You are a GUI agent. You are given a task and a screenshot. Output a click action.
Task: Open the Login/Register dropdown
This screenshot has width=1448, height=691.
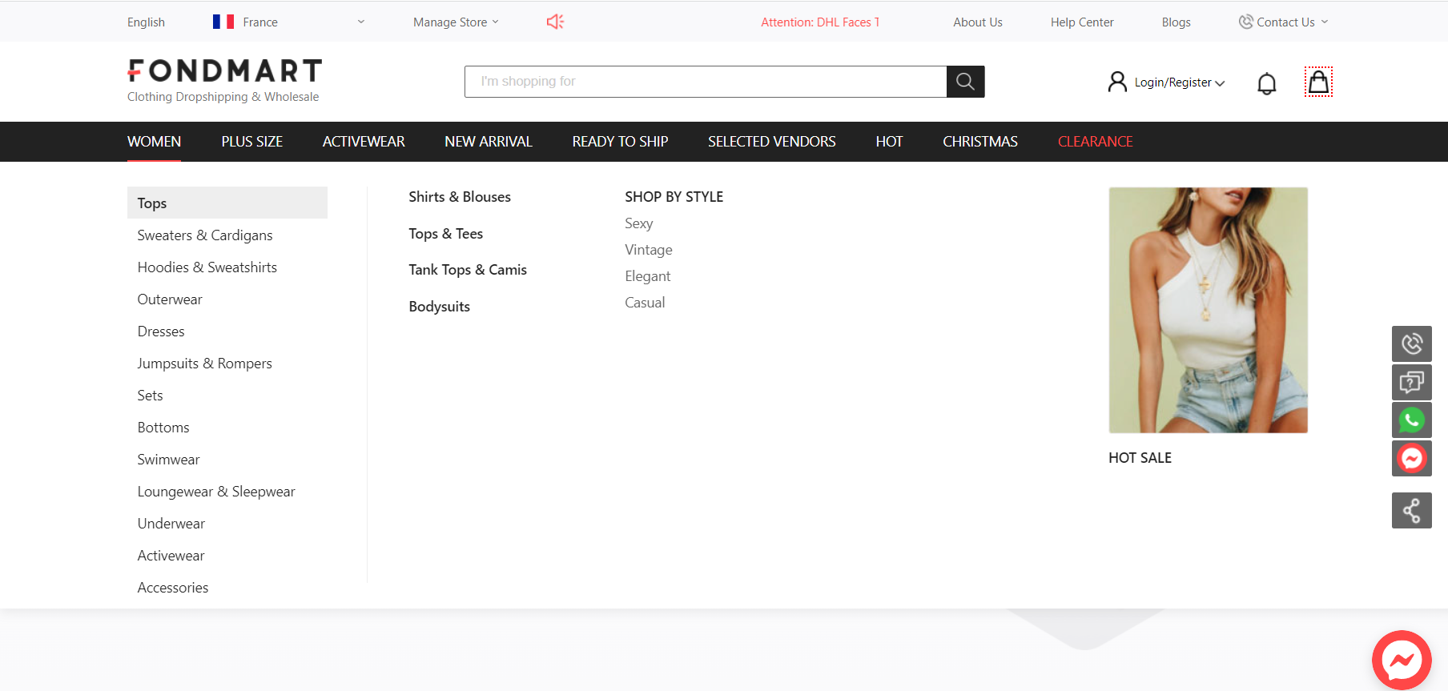[x=1178, y=82]
